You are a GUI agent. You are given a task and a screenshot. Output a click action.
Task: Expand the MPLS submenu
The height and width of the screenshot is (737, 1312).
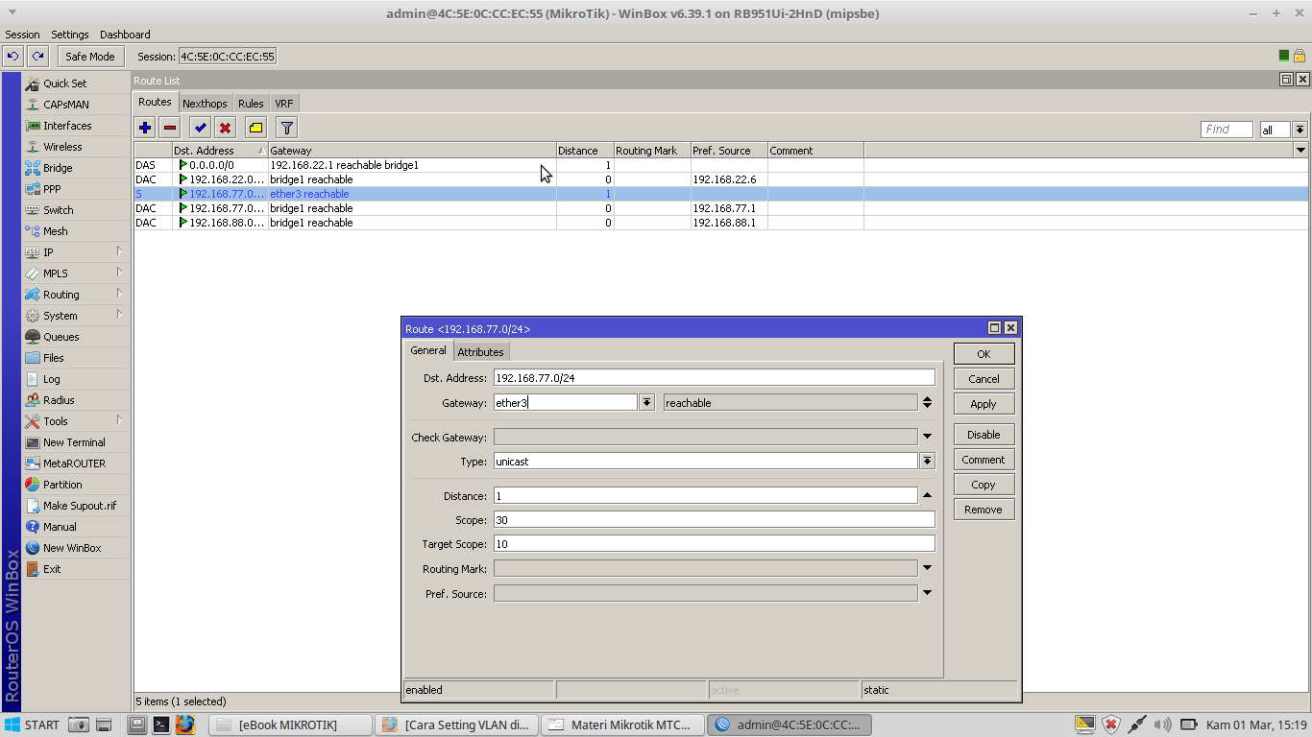tap(76, 273)
